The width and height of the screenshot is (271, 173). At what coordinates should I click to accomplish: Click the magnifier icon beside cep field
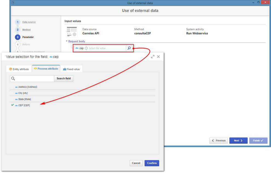click(x=129, y=48)
